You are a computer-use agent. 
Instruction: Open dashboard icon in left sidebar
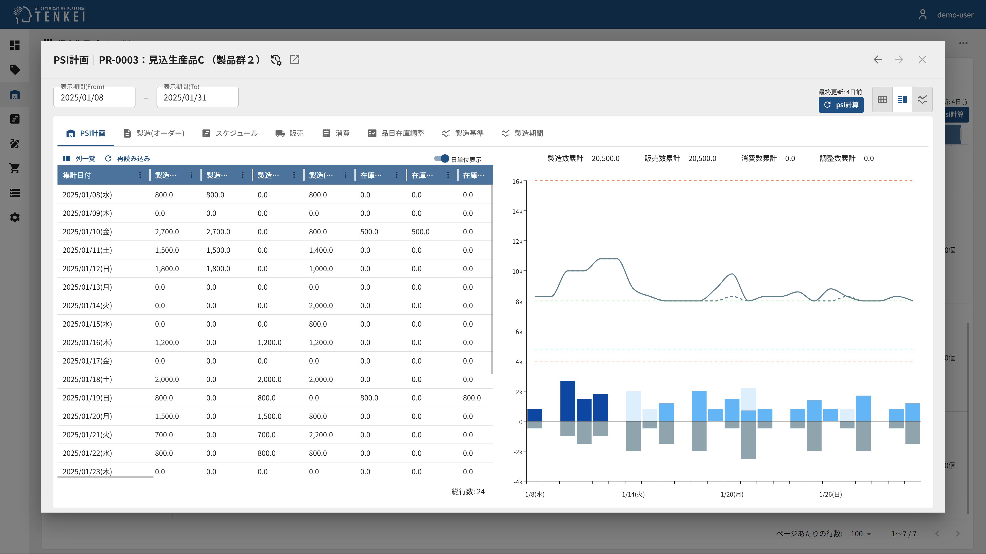coord(15,45)
